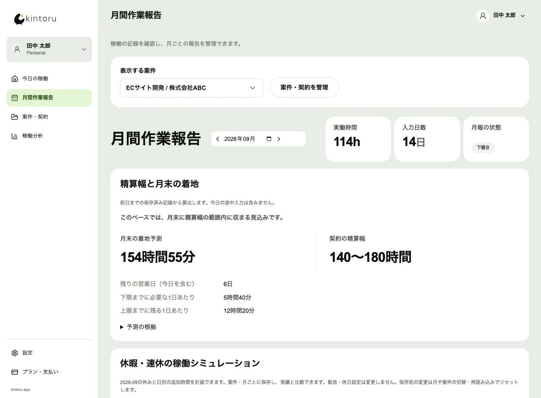Click bar chart icon for 稼働分析
Screen dimensions: 541x398
[x=15, y=136]
